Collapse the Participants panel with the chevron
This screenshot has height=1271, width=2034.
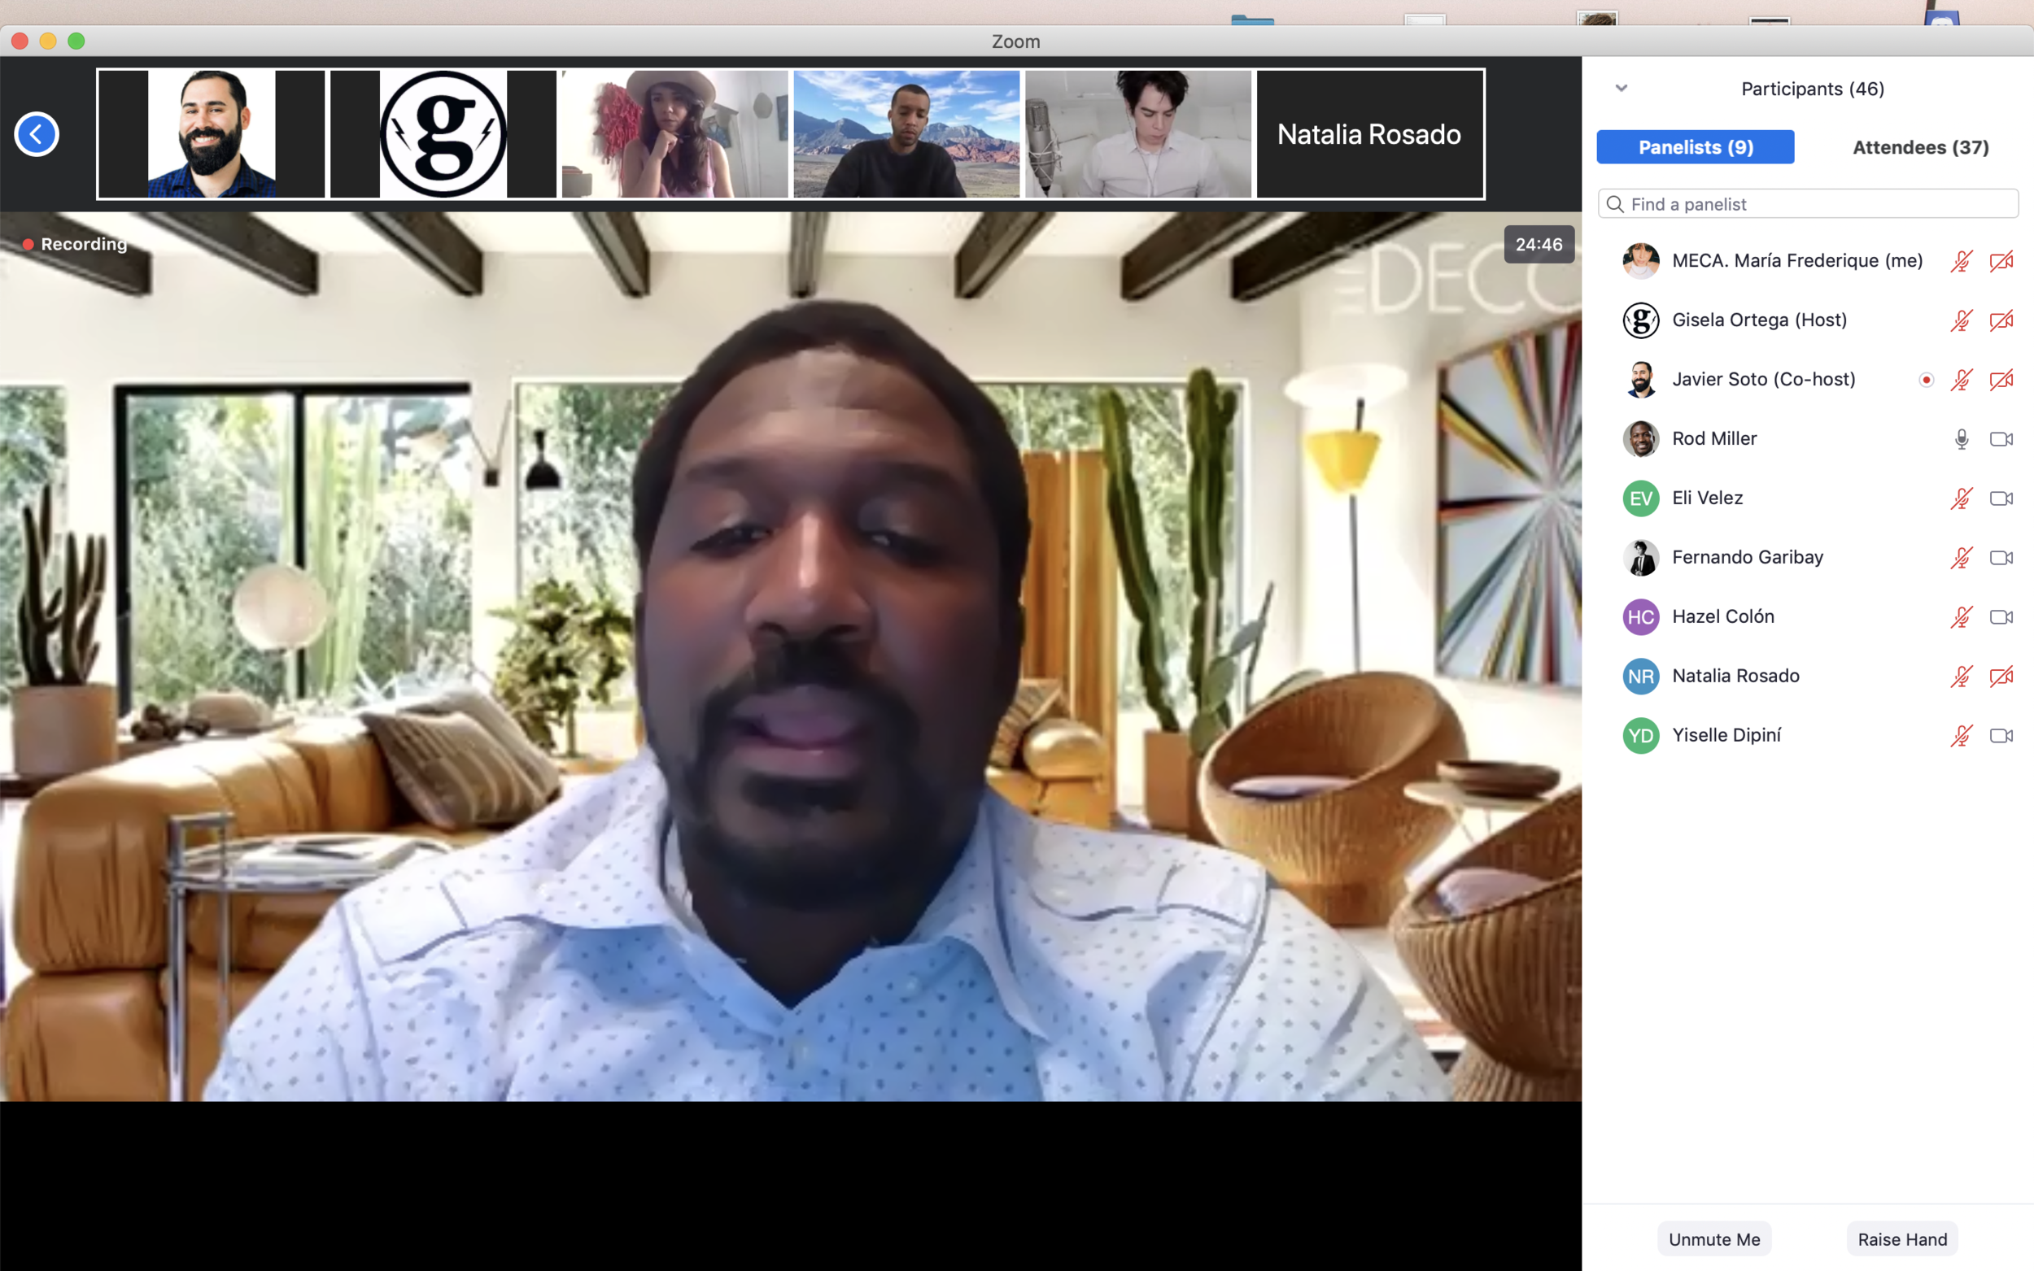(1622, 89)
